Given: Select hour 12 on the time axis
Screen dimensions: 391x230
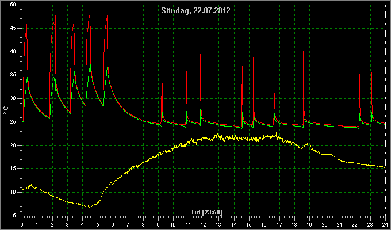Looking at the screenshot, I should [x=204, y=224].
